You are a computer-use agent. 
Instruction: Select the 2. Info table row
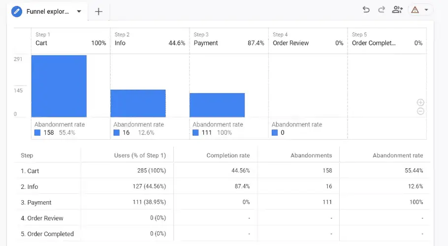pyautogui.click(x=222, y=186)
